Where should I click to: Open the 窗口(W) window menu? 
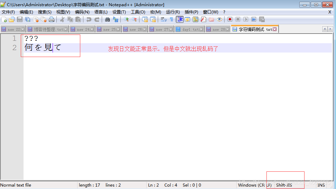point(211,12)
